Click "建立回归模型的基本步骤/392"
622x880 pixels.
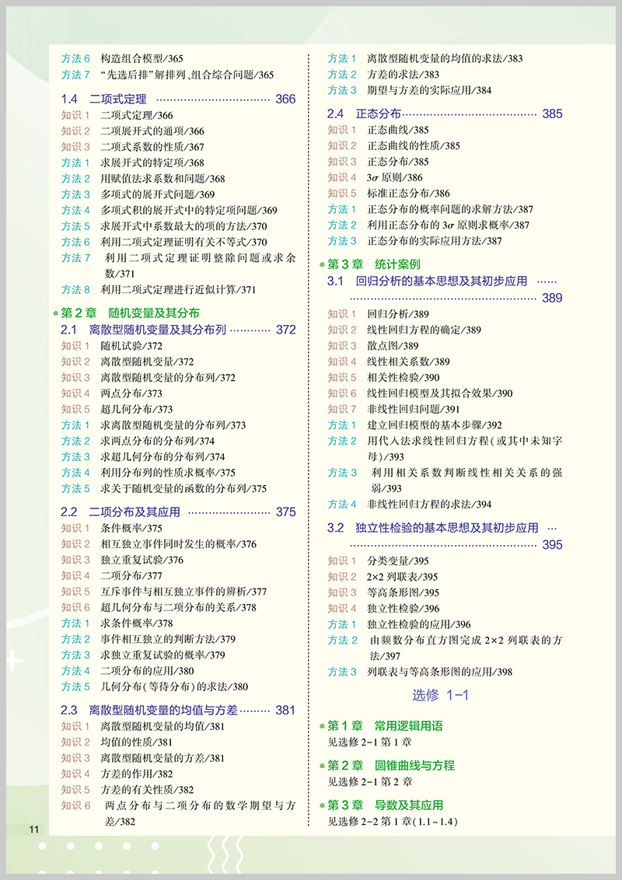click(435, 425)
